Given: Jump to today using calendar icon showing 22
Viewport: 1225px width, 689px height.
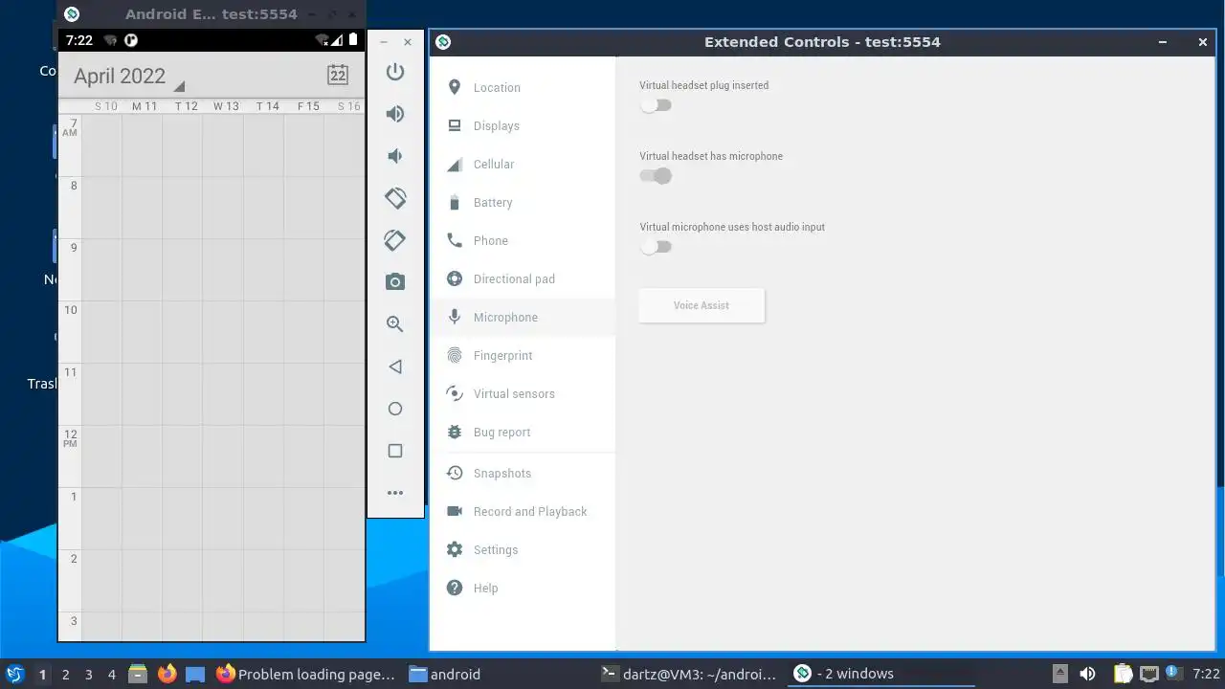Looking at the screenshot, I should [x=338, y=75].
